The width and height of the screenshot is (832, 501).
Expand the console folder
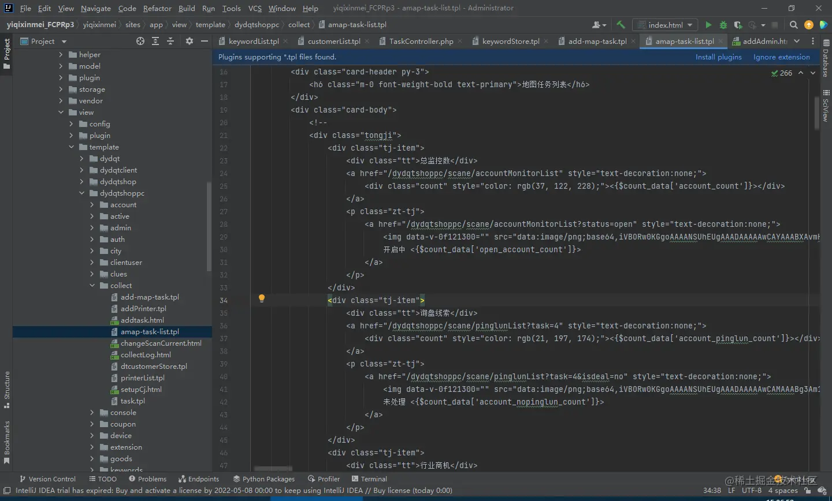coord(92,412)
